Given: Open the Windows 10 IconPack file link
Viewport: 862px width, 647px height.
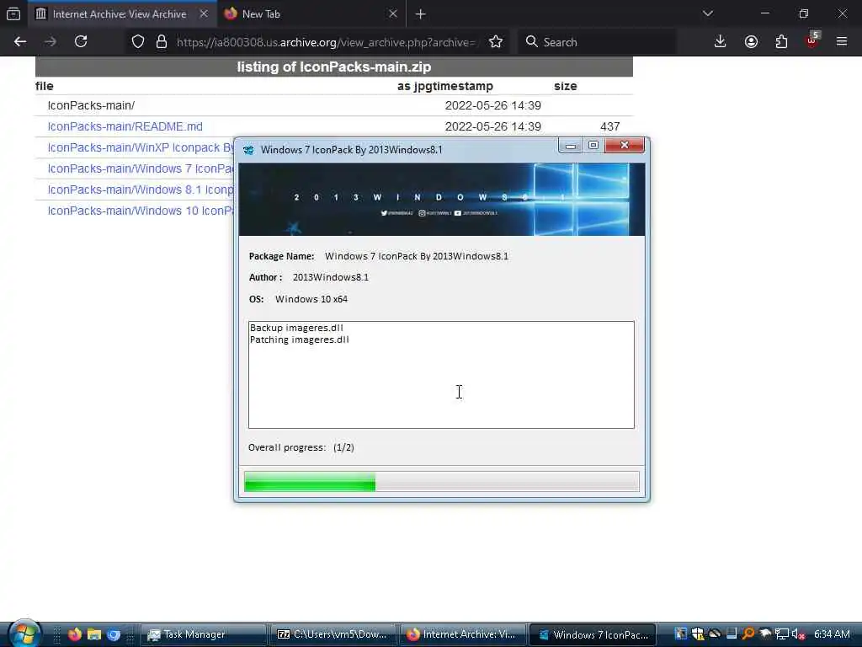Looking at the screenshot, I should tap(141, 211).
